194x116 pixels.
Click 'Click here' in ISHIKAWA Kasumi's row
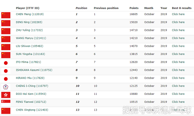pyautogui.click(x=178, y=70)
